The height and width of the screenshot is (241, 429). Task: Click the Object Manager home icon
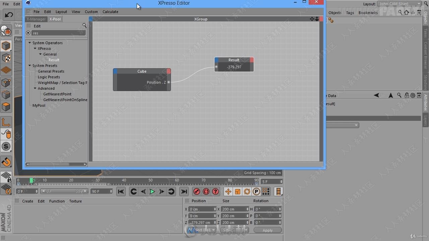click(x=407, y=13)
